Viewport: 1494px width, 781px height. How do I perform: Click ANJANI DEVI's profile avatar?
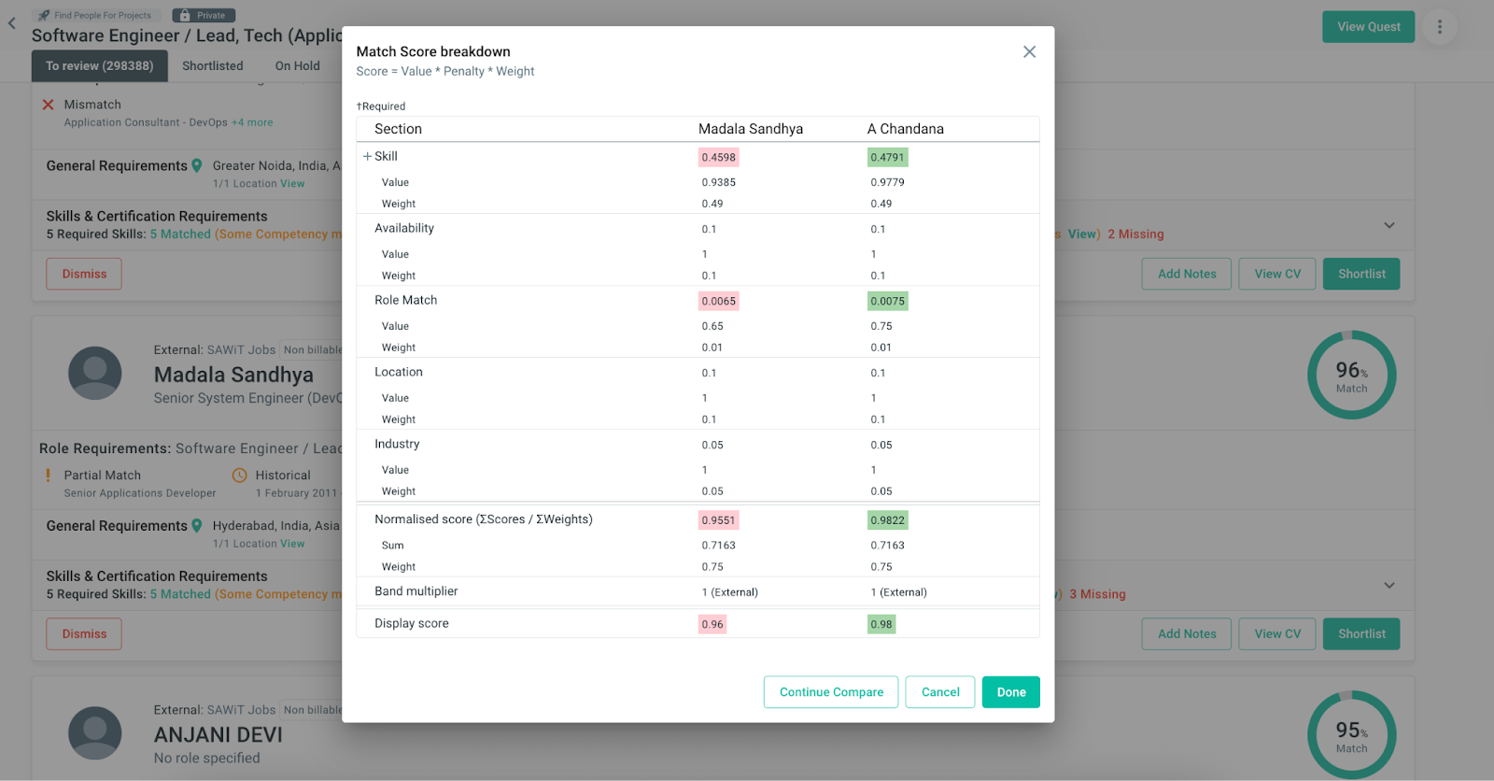click(x=95, y=733)
